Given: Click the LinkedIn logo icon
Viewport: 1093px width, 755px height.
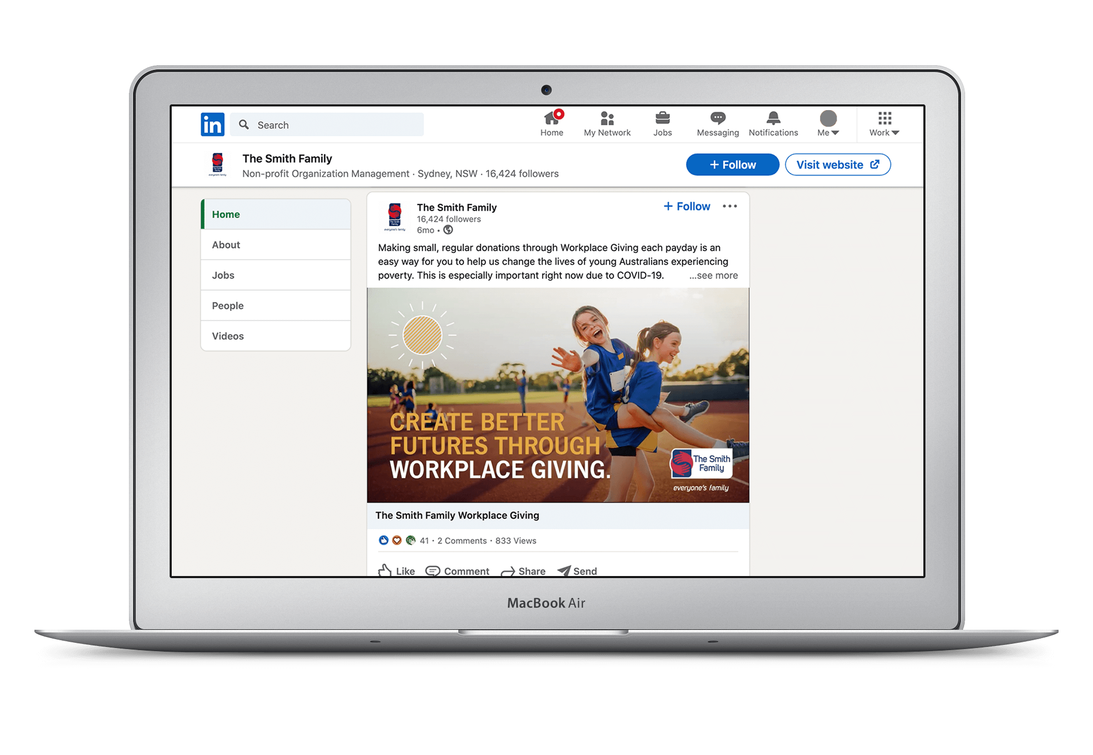Looking at the screenshot, I should click(x=212, y=125).
